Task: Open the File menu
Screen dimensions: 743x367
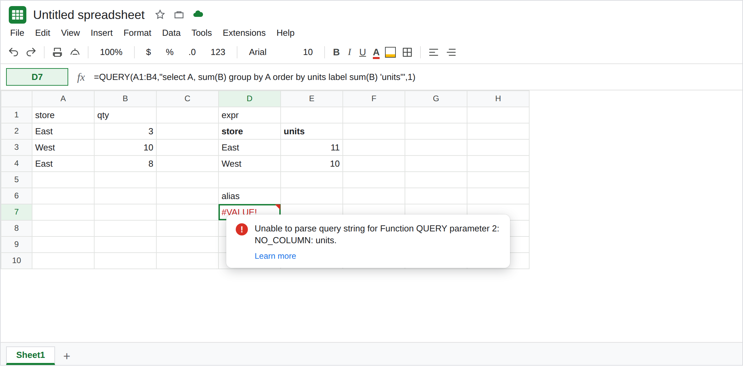Action: (x=17, y=33)
